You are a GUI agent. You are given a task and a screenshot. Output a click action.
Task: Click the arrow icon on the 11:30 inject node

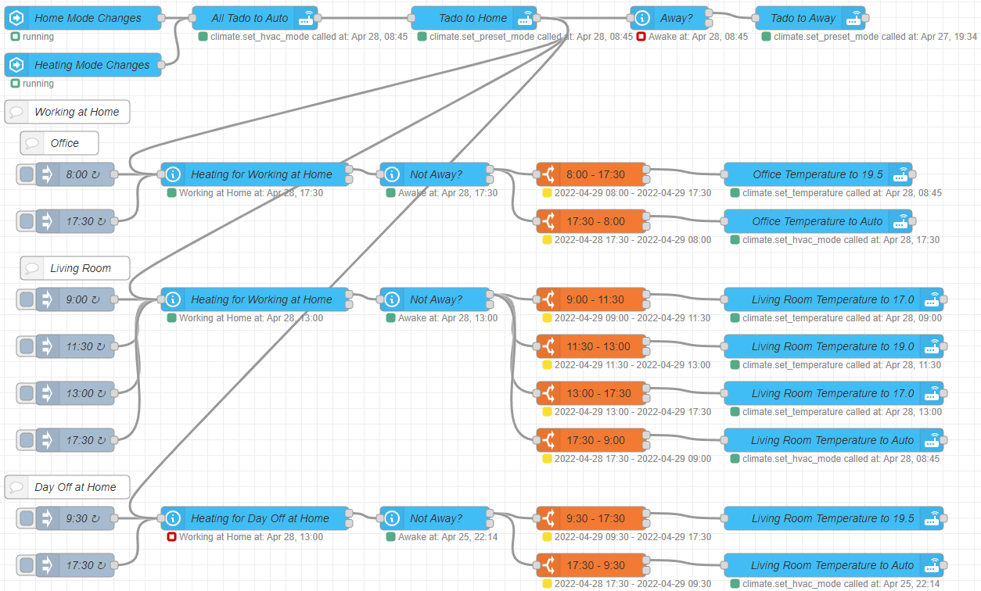(47, 346)
